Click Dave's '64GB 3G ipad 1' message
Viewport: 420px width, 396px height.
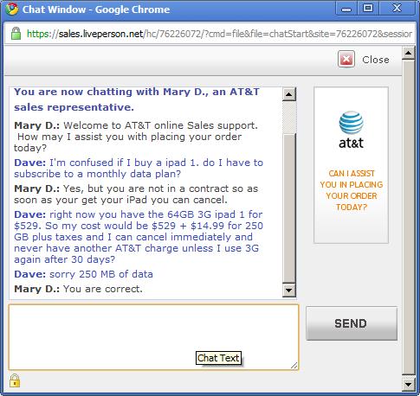pos(139,237)
